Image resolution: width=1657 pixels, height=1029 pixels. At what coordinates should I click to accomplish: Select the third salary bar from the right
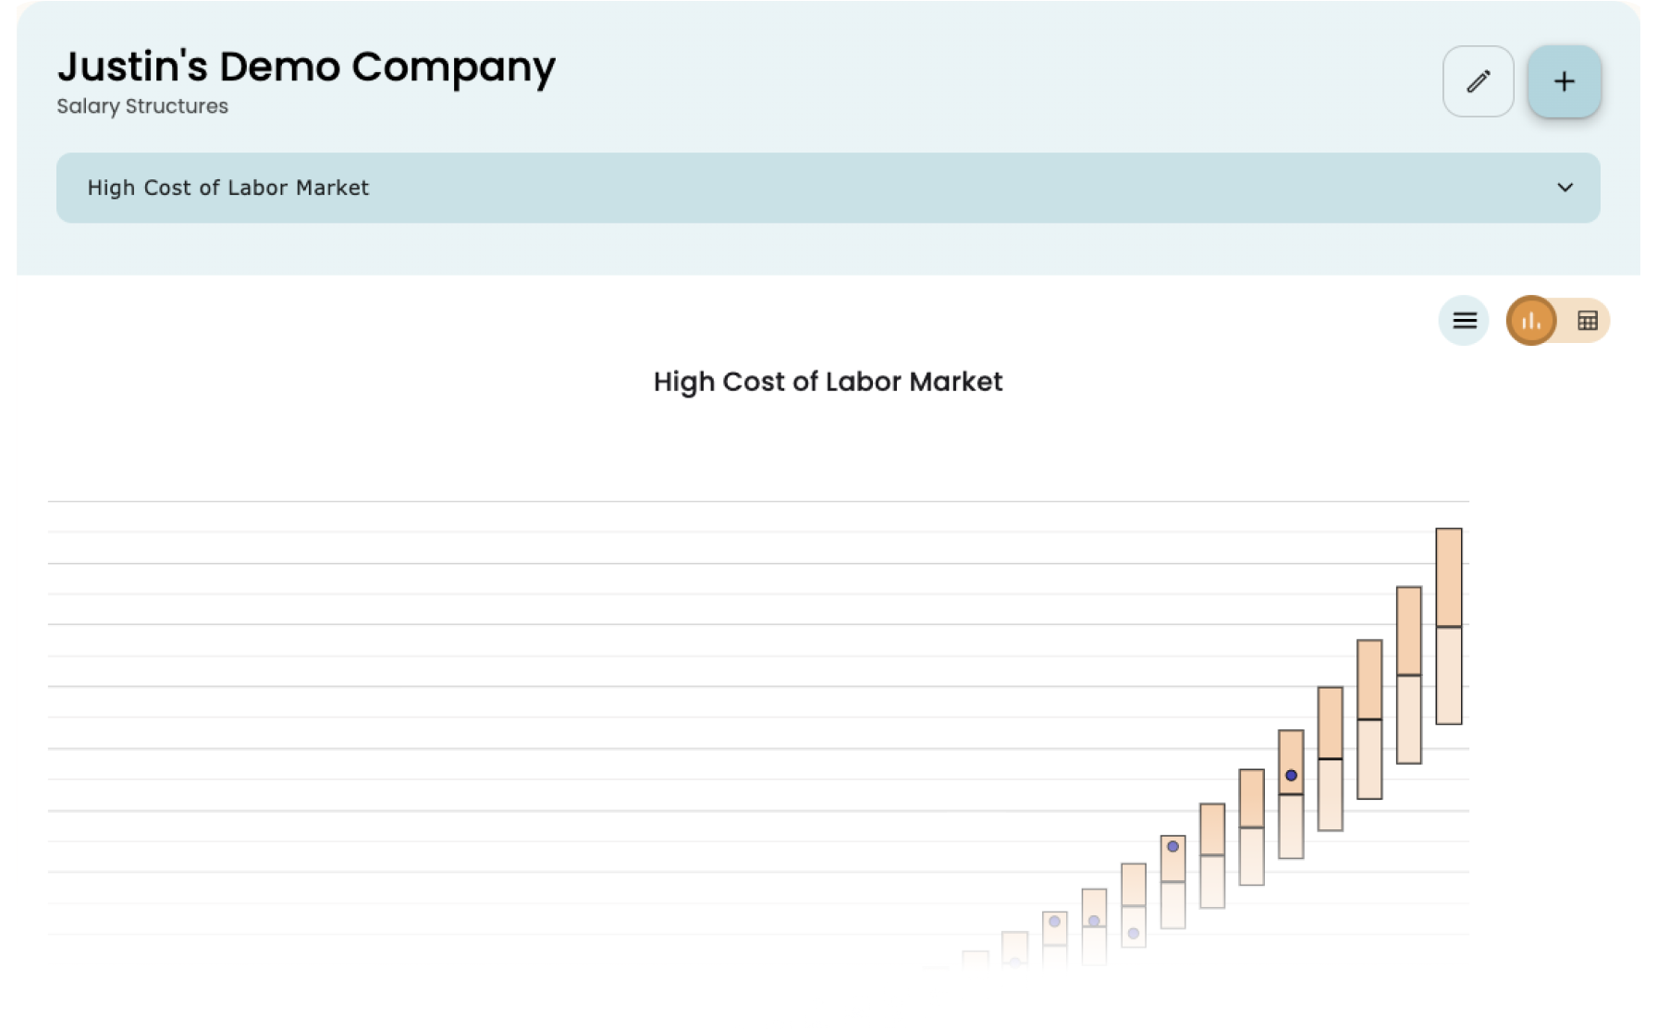coord(1369,719)
